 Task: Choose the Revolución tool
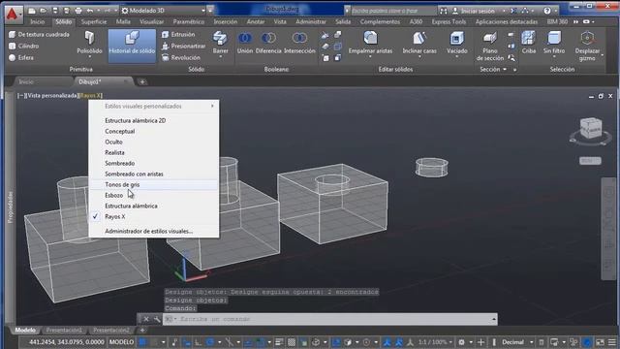[x=181, y=58]
